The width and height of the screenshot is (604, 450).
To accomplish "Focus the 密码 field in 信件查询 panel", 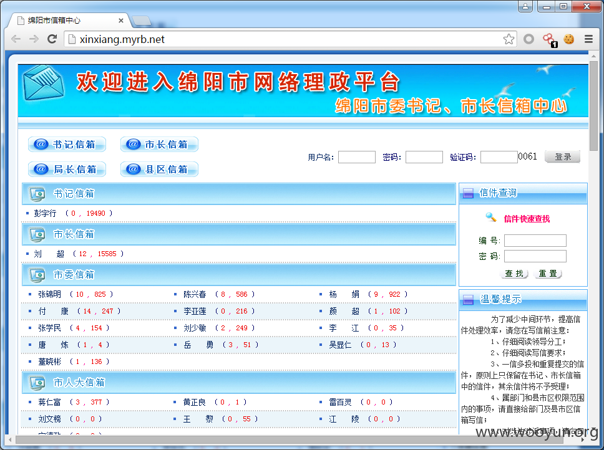I will coord(535,256).
